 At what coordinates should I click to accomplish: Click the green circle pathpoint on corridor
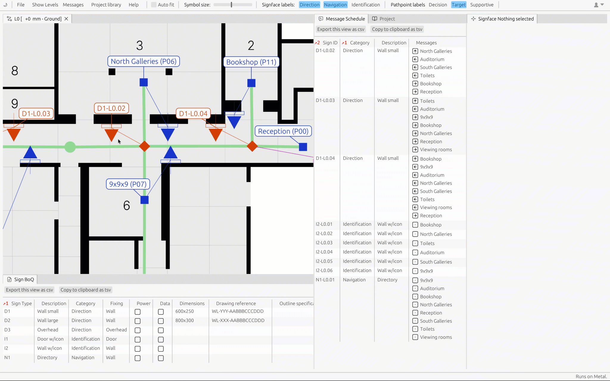pos(70,147)
